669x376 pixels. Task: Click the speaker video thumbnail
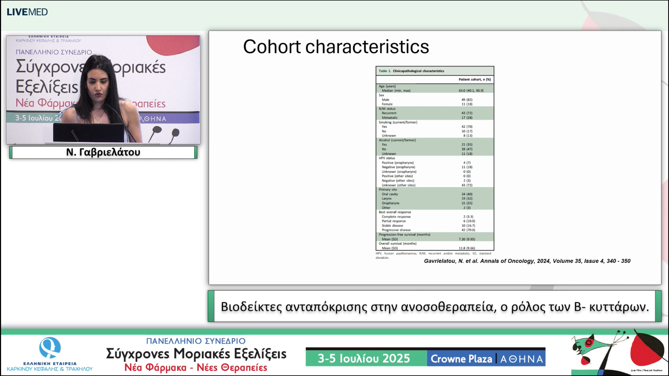coord(103,90)
